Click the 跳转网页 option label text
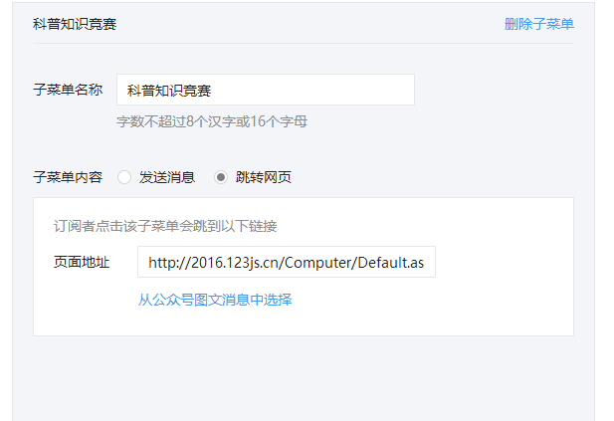This screenshot has width=614, height=421. pos(264,177)
